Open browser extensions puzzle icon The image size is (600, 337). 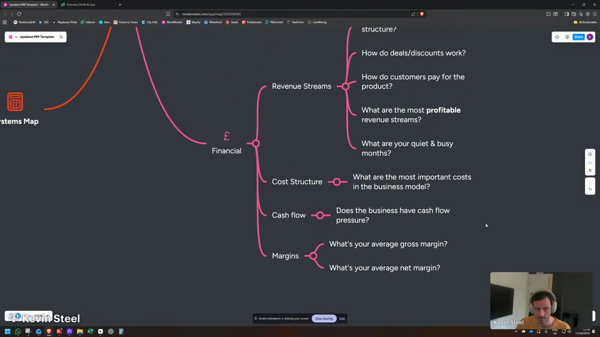pos(548,14)
